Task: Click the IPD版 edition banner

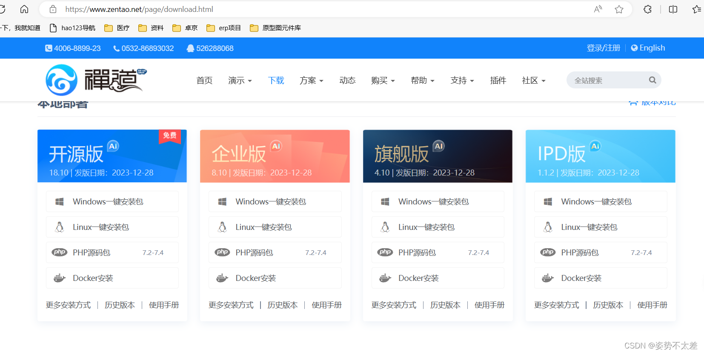Action: tap(601, 156)
